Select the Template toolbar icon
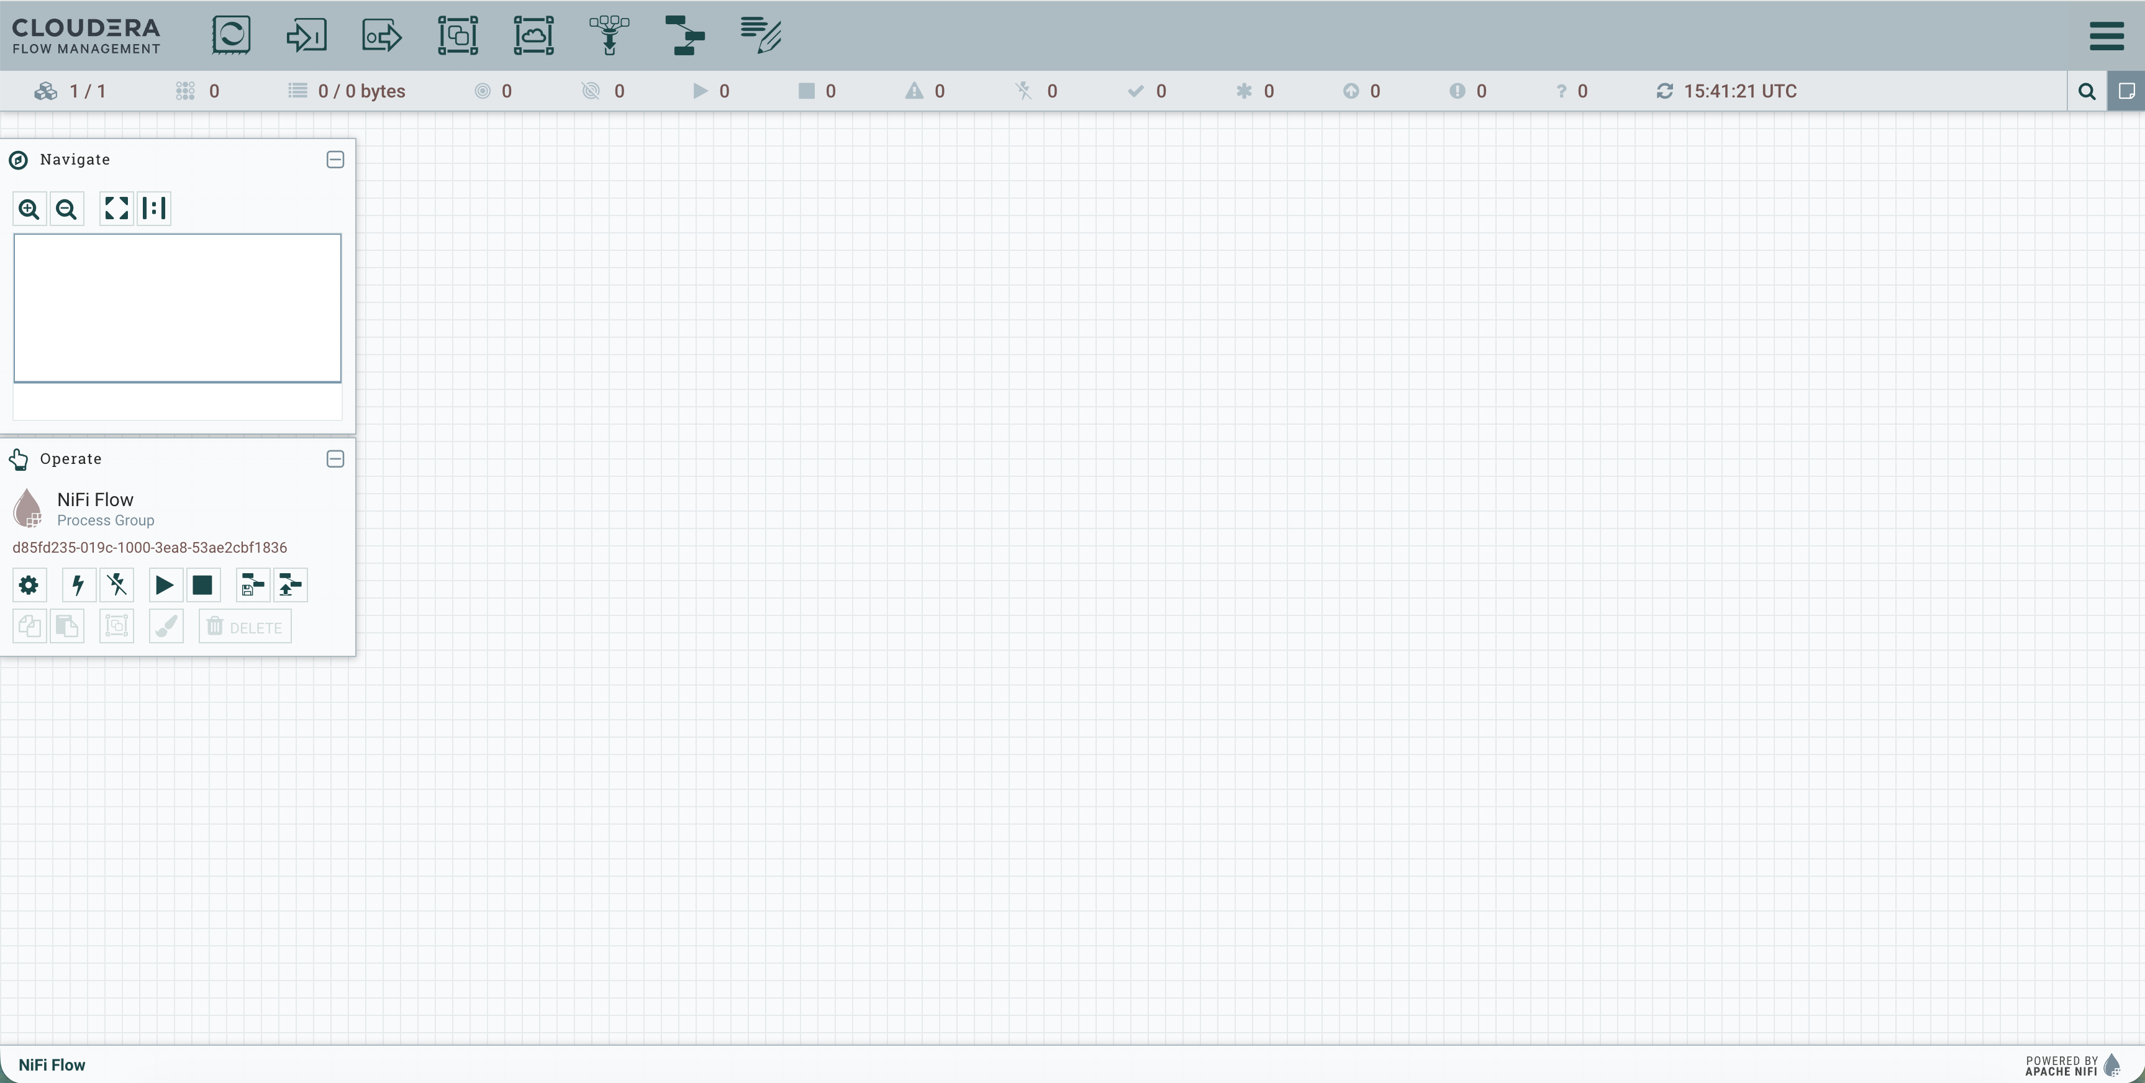 [x=684, y=35]
